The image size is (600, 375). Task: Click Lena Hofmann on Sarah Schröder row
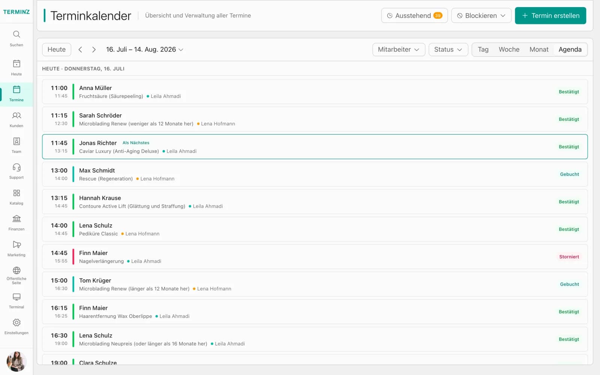pyautogui.click(x=218, y=124)
